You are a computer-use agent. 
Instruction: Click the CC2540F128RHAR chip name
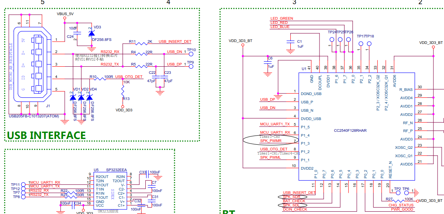[350, 131]
